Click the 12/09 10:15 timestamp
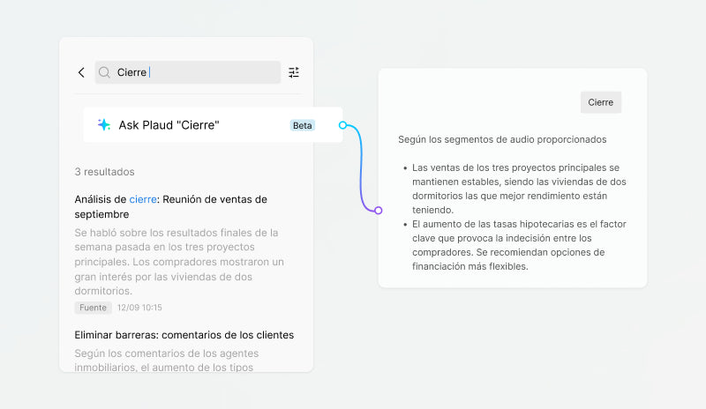The image size is (706, 409). [139, 308]
